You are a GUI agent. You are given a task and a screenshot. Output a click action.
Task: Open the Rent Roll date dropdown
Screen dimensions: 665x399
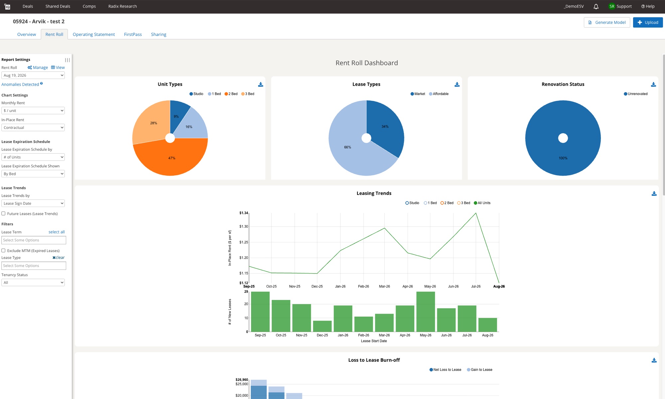[33, 75]
